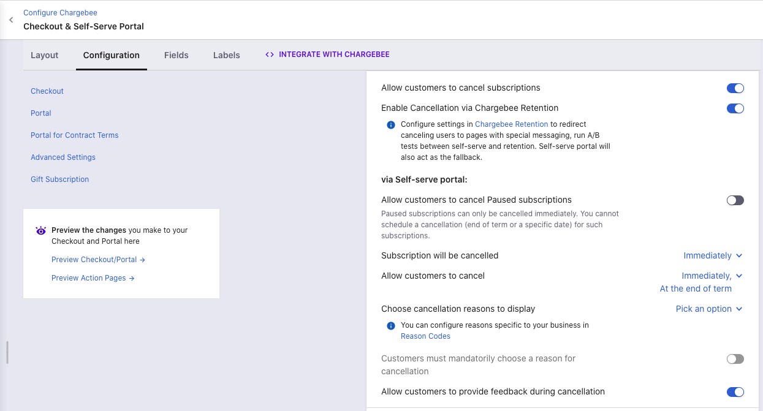Open the Reason Codes link
Viewport: 763px width, 411px height.
(x=425, y=336)
